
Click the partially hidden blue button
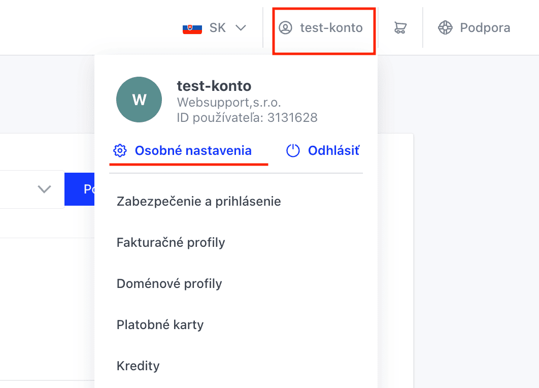coord(79,189)
